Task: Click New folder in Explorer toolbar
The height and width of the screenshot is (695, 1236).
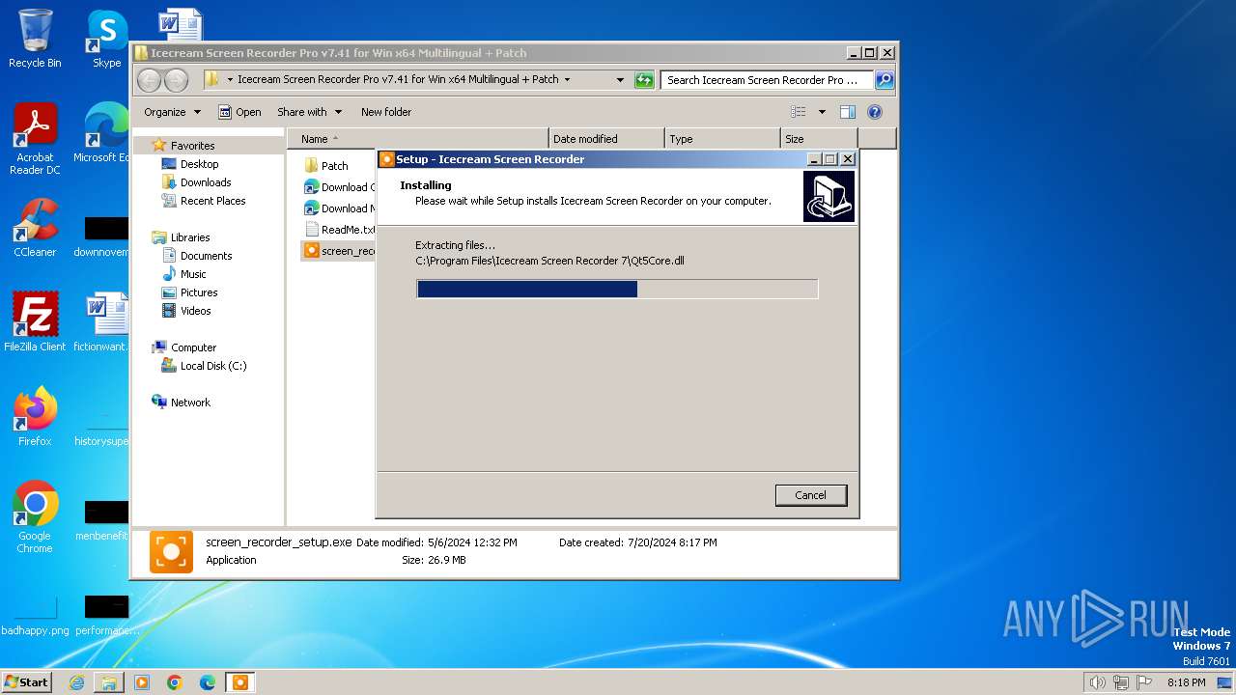Action: point(386,112)
